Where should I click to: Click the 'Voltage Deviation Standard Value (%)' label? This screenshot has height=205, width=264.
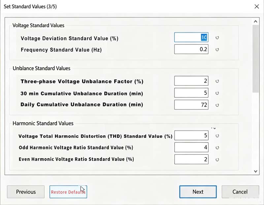70,38
